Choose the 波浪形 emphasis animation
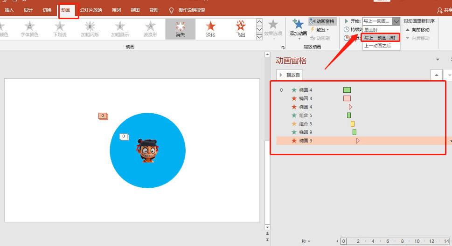This screenshot has height=246, width=452. coord(150,29)
